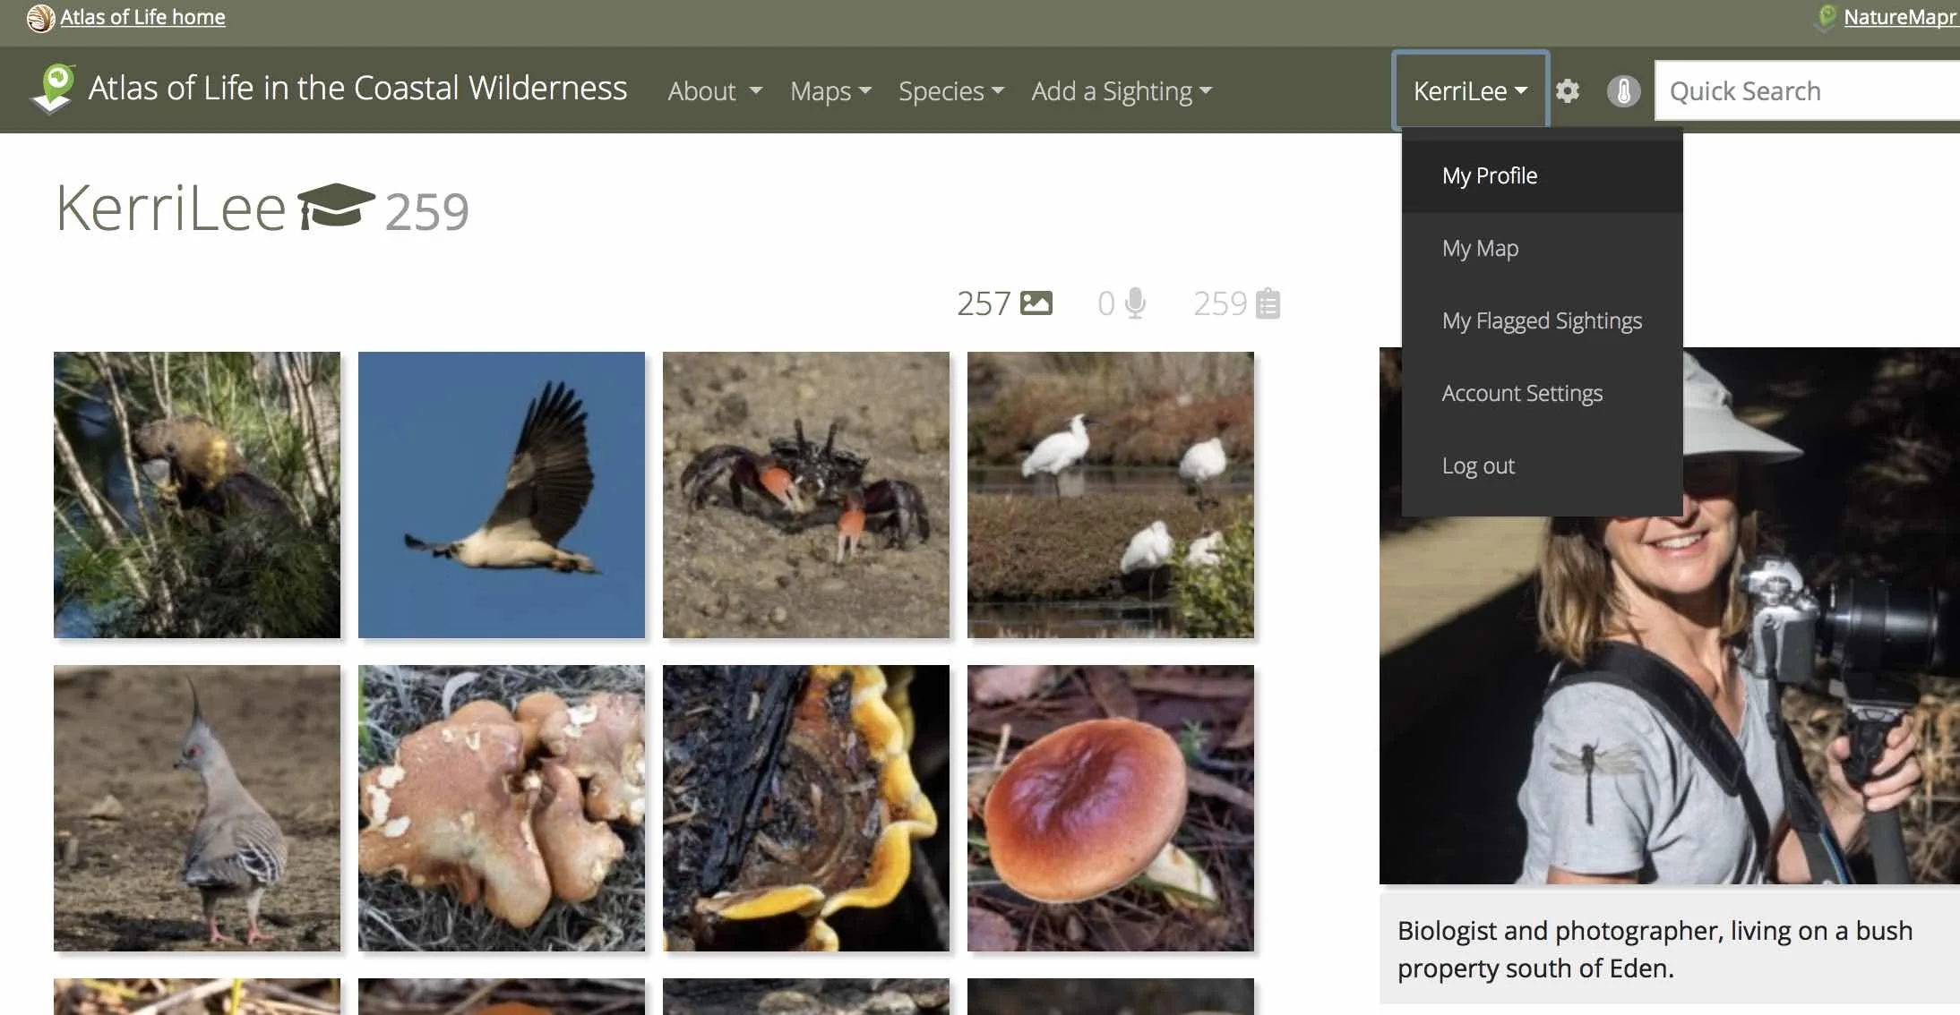Follow the NatureMapr link
This screenshot has width=1960, height=1015.
[x=1899, y=17]
